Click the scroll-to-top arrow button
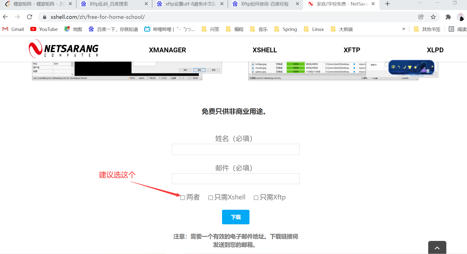Viewport: 467px width, 254px height. (437, 247)
